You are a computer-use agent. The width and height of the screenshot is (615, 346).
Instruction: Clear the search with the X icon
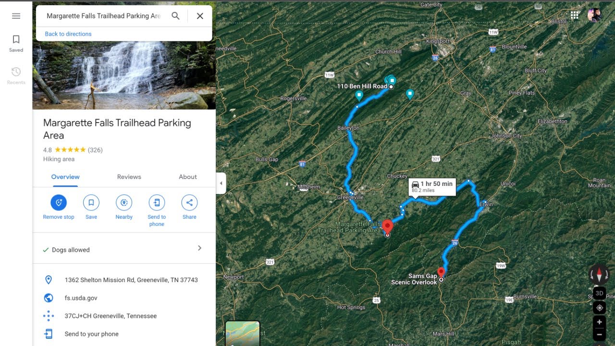pos(200,16)
